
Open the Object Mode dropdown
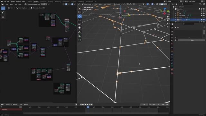(87, 4)
